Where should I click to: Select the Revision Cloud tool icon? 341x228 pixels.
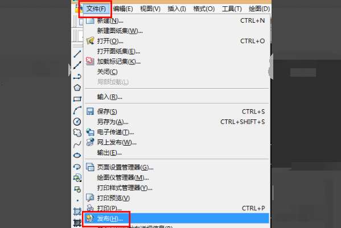coord(77,132)
